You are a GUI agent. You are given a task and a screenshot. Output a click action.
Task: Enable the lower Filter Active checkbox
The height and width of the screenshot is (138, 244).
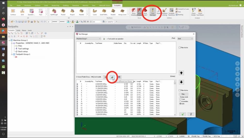[180, 90]
